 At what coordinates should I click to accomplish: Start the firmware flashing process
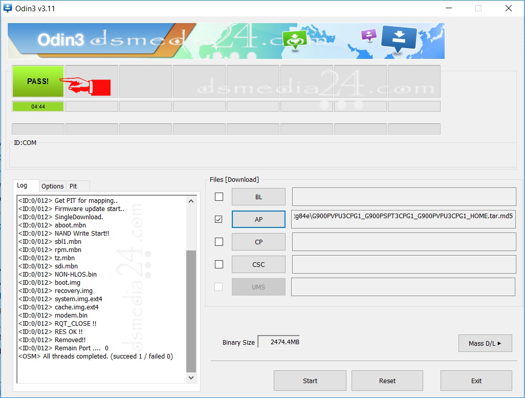(310, 380)
